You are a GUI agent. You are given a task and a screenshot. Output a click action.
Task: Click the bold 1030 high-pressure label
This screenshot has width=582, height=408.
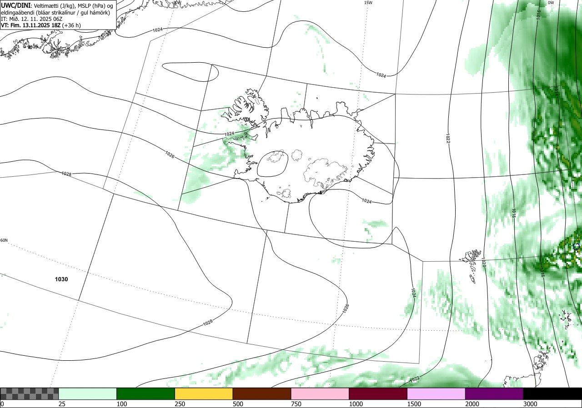point(61,279)
